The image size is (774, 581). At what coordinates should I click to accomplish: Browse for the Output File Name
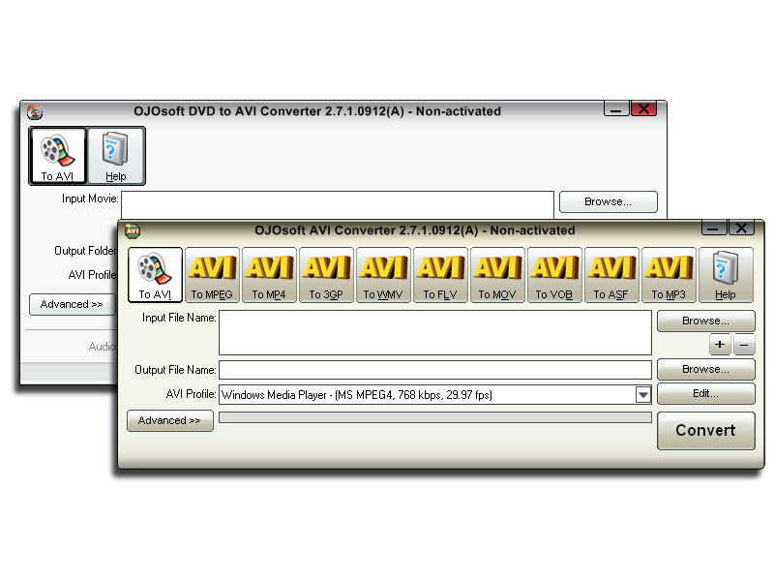[706, 369]
